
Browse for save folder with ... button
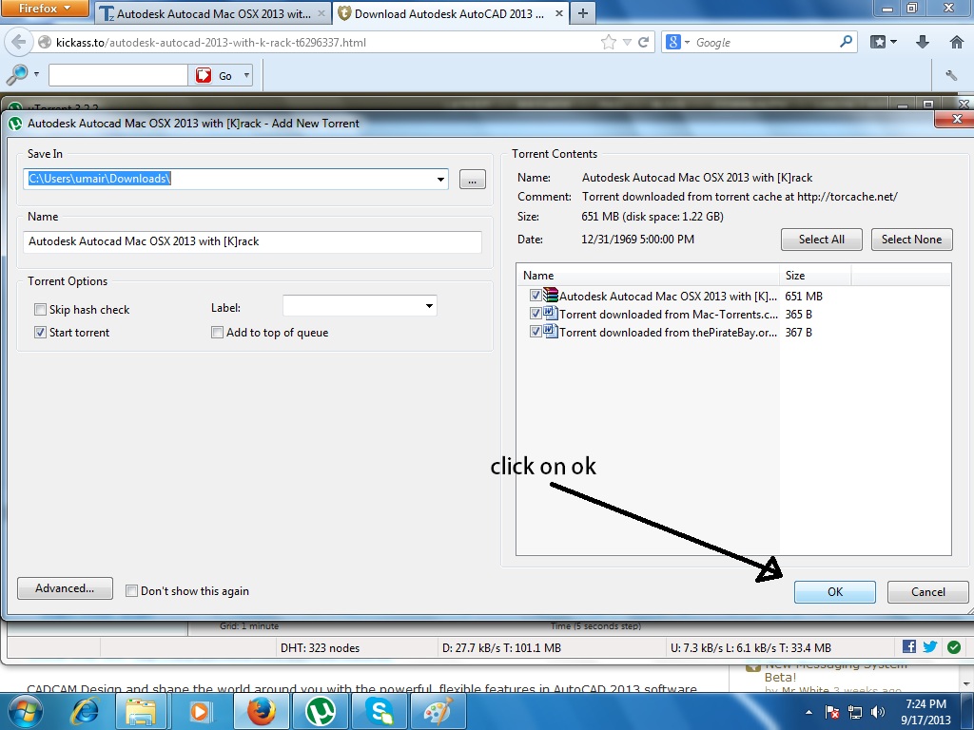pyautogui.click(x=472, y=180)
